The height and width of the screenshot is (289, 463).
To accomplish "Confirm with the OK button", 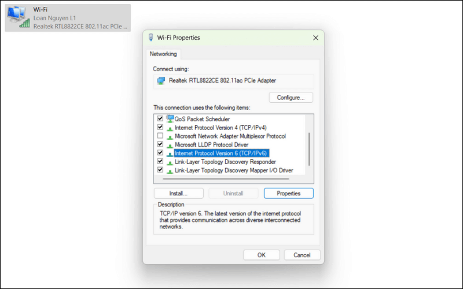I will [x=262, y=255].
